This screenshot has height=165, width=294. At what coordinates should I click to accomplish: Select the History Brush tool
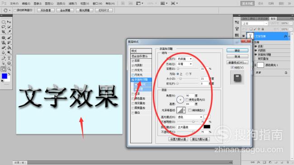pos(9,43)
